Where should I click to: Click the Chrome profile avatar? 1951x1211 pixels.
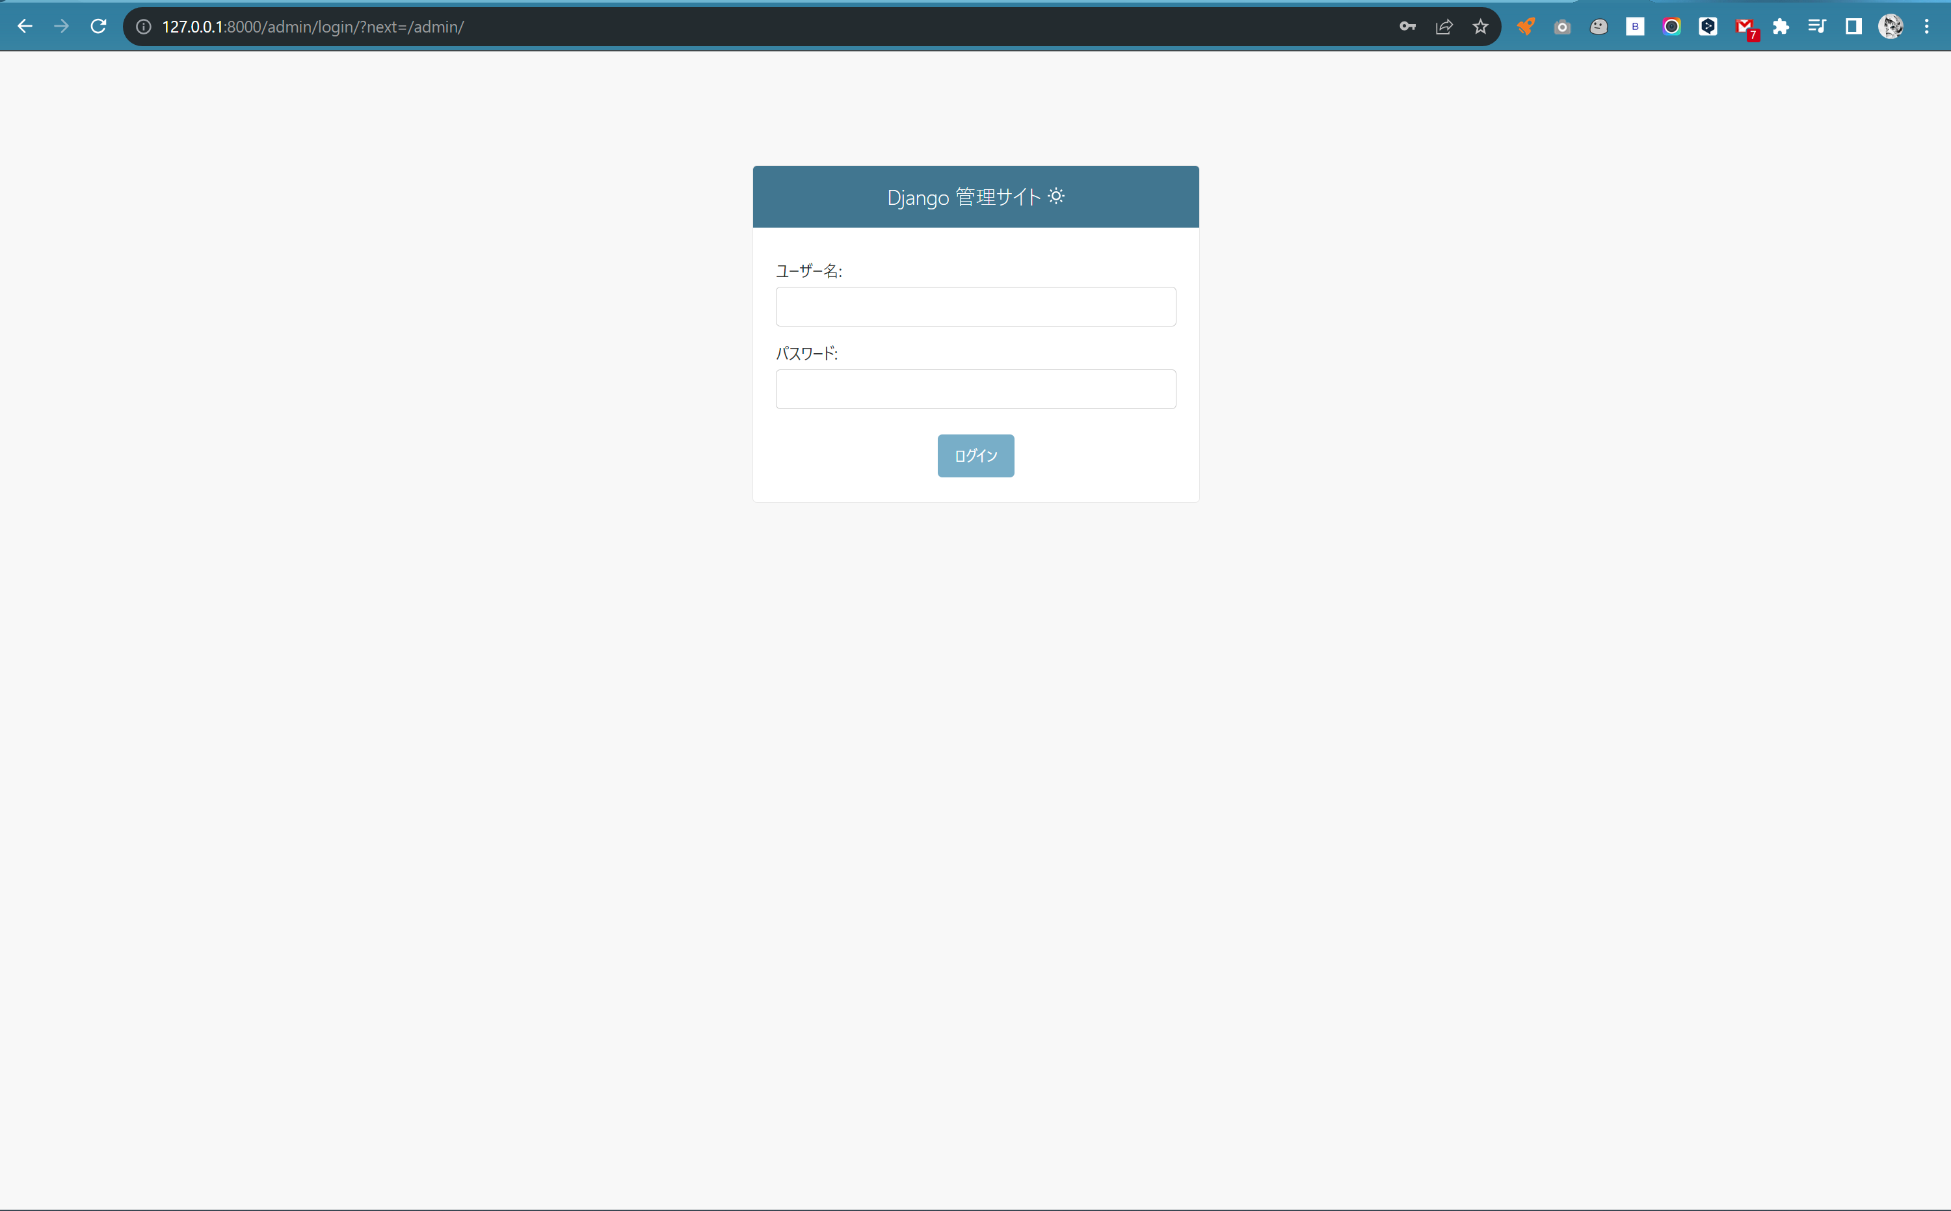(1891, 27)
